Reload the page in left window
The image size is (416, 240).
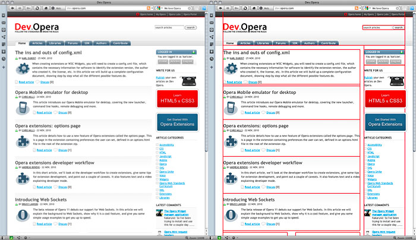click(37, 8)
